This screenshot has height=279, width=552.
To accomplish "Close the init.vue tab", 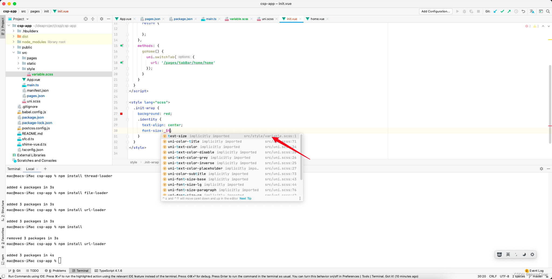I will point(300,19).
